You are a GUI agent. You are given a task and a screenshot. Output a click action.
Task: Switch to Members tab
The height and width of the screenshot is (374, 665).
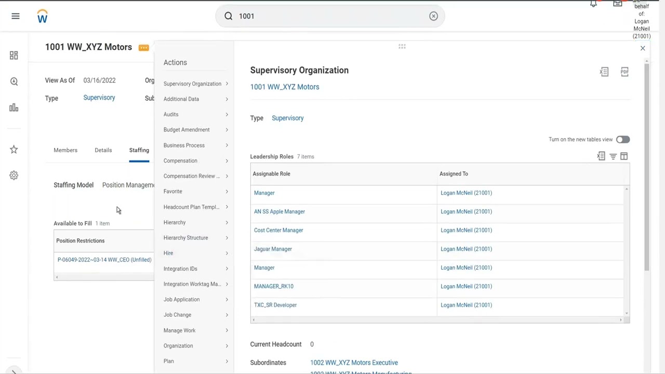pos(65,150)
